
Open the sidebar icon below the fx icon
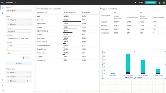[3, 85]
